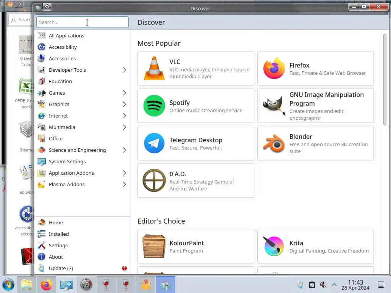
Task: Click the Education books icon
Action: tap(42, 82)
